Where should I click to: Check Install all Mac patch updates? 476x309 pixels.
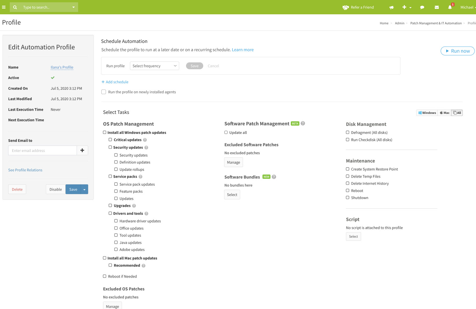[x=105, y=258]
